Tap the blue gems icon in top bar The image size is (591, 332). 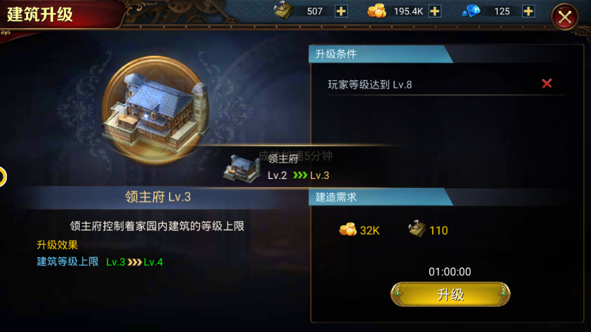[471, 11]
